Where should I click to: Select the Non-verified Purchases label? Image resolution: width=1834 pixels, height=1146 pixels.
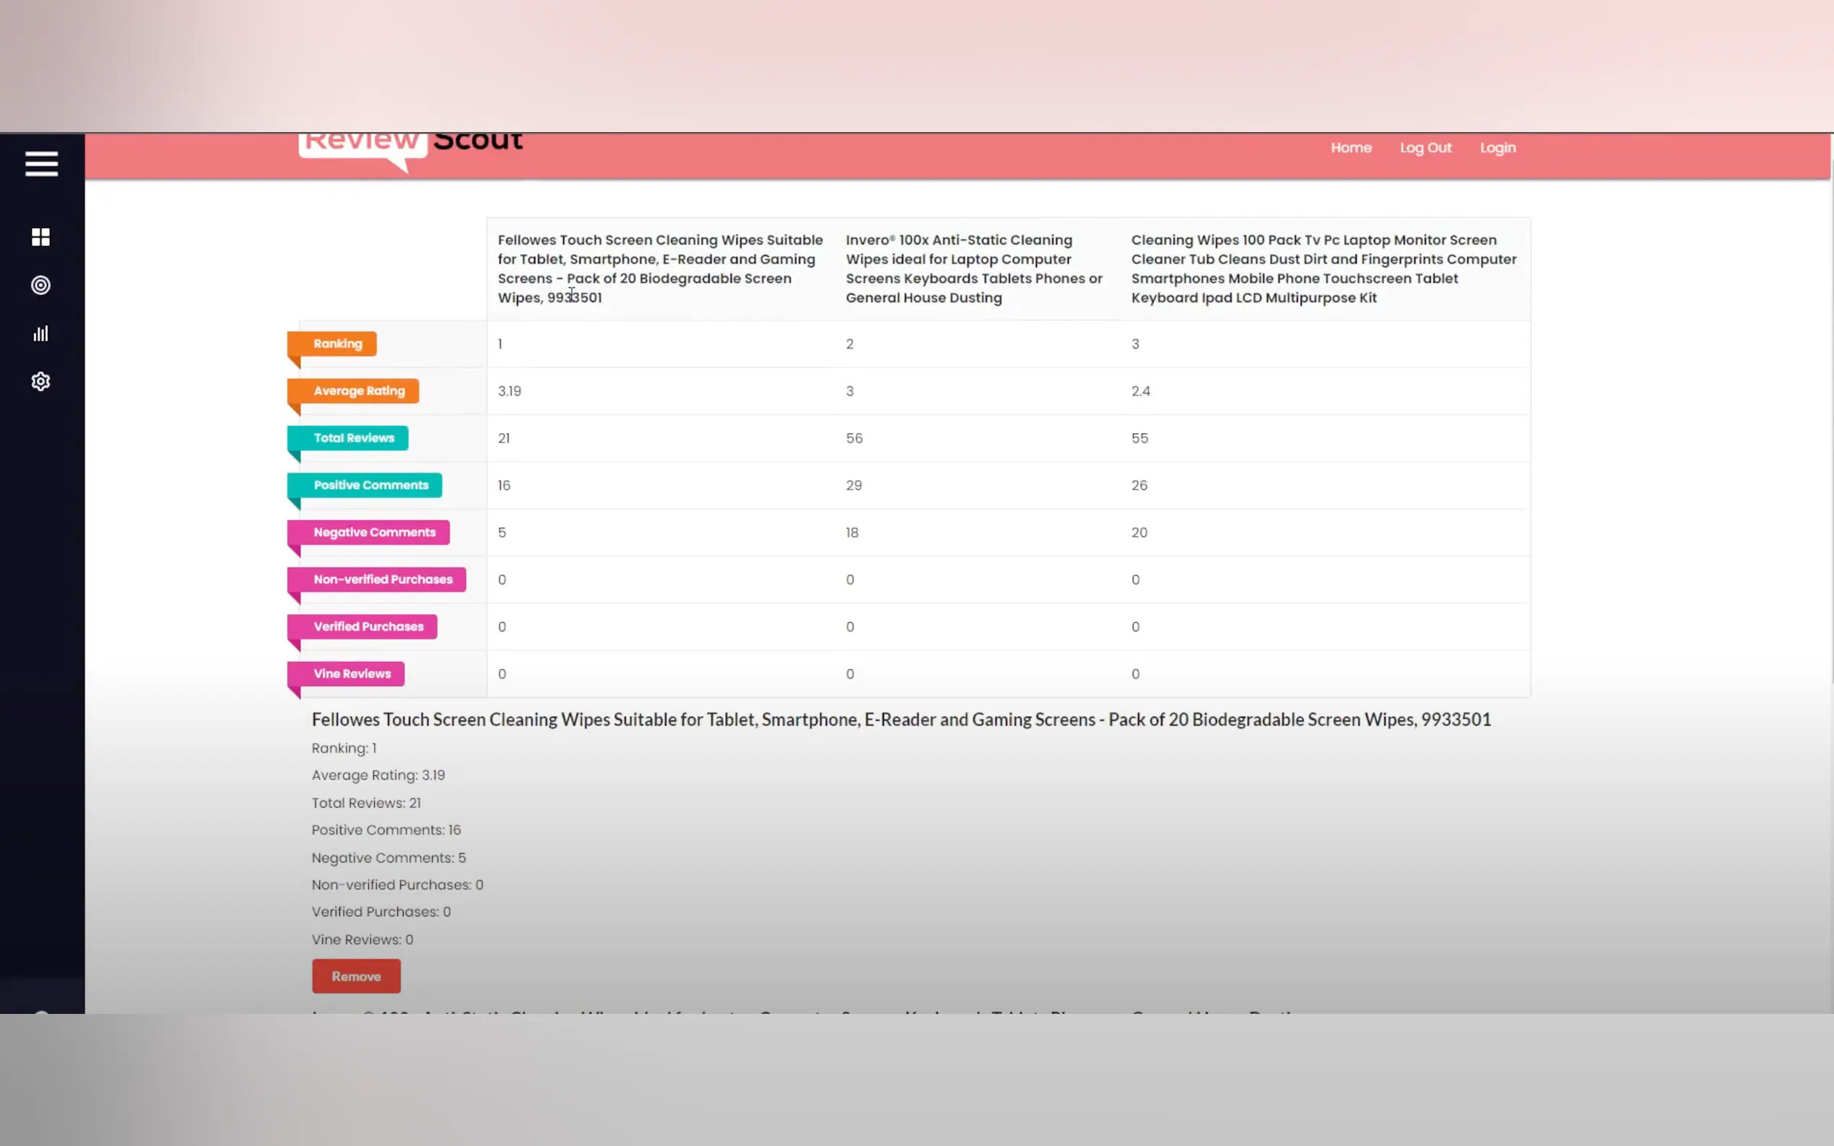[x=383, y=579]
